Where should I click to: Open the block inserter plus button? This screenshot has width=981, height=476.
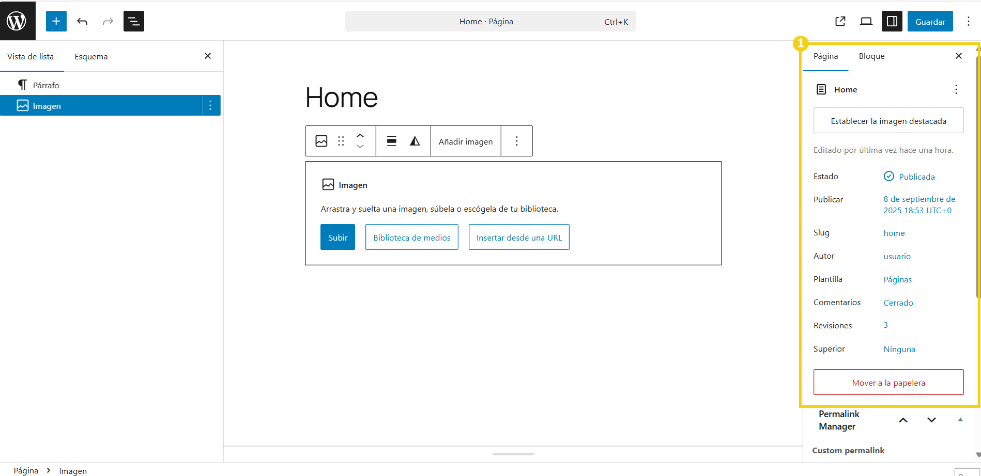56,21
